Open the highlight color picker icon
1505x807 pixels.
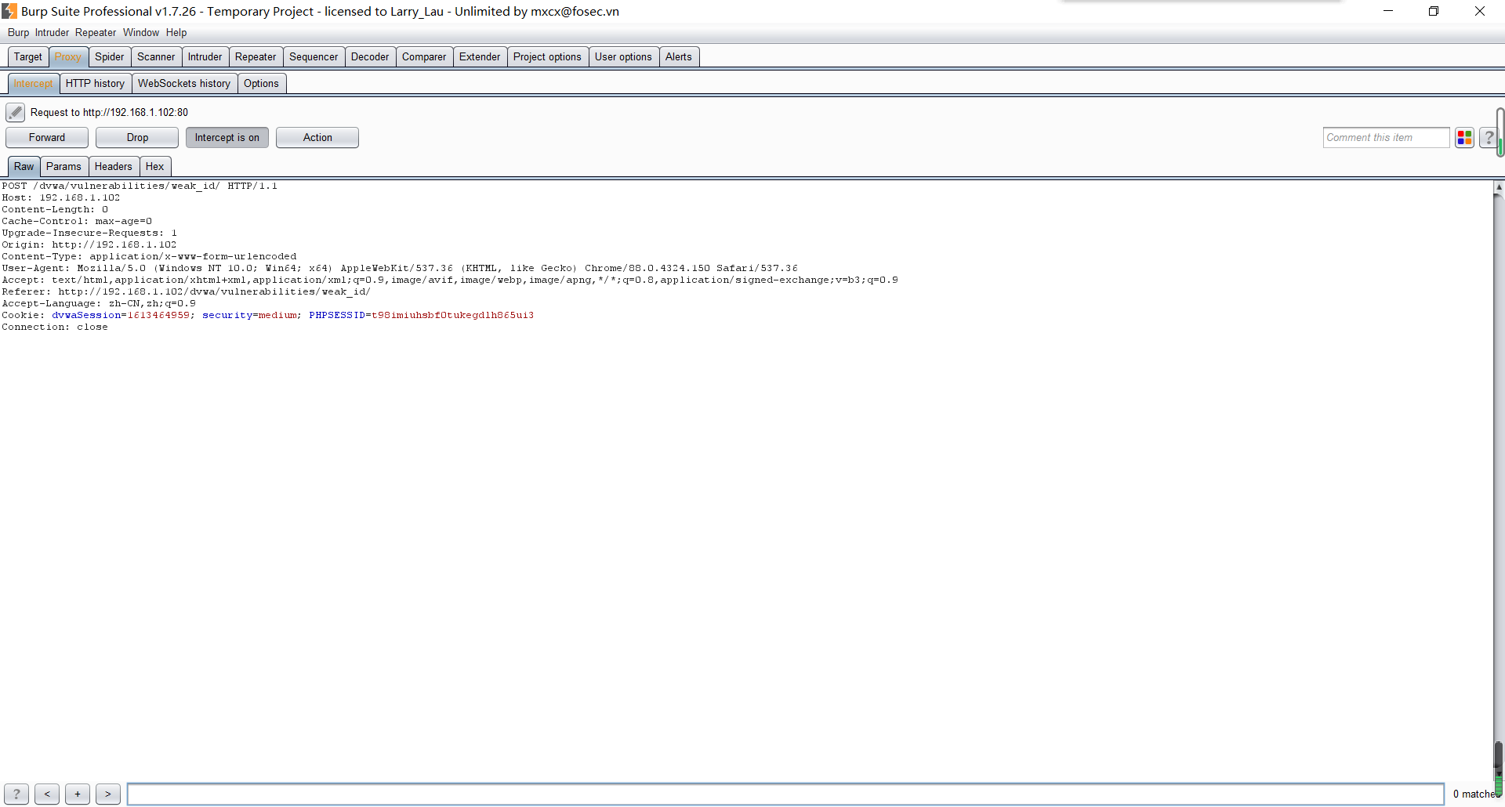(1464, 138)
